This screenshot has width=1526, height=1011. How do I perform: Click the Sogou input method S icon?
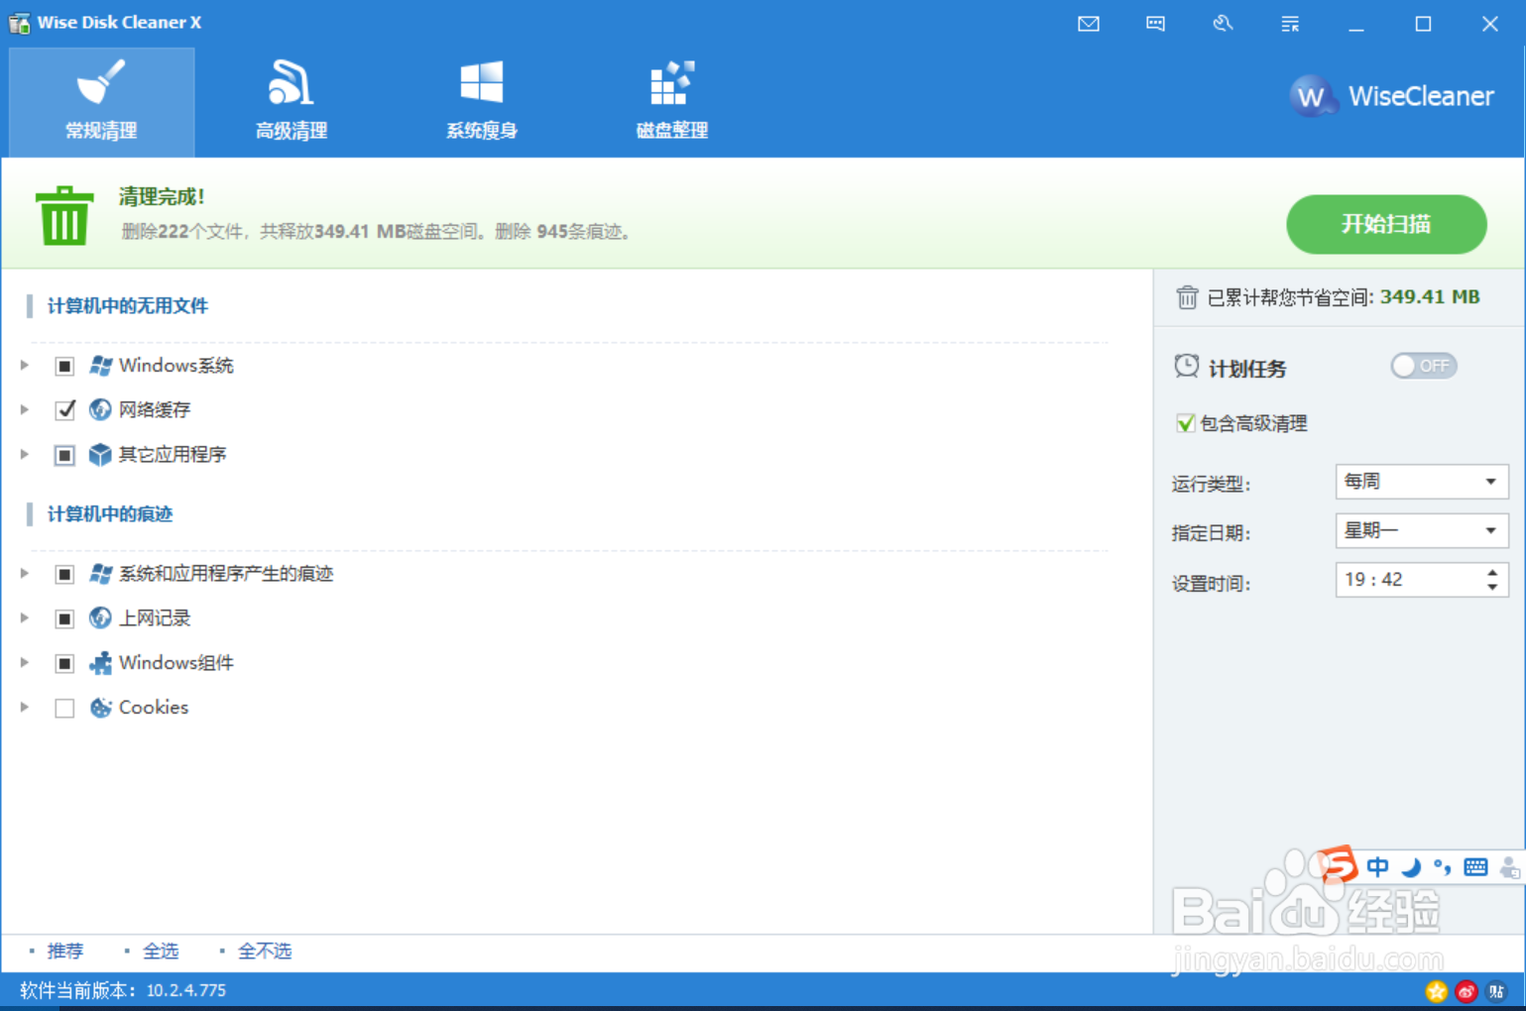pos(1339,864)
